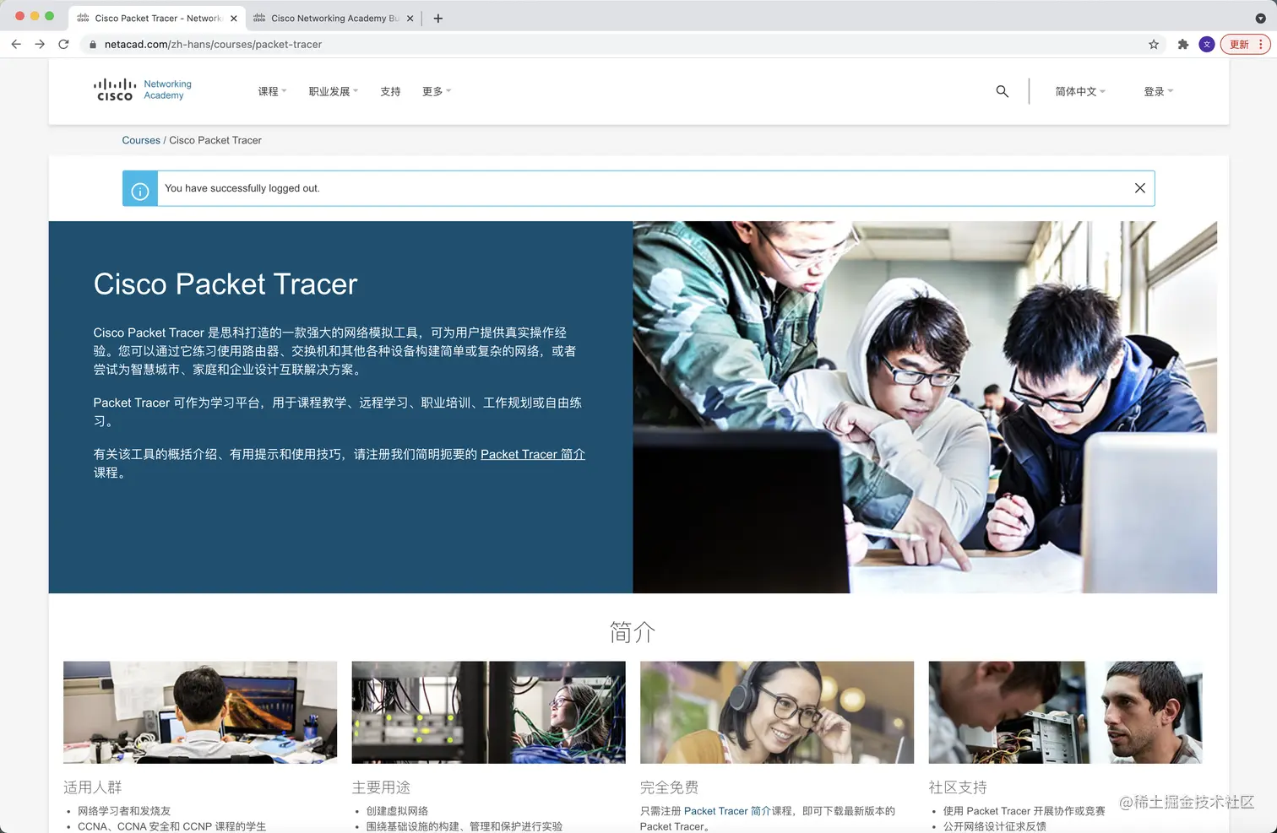Image resolution: width=1277 pixels, height=833 pixels.
Task: Click the 社区支持 heading text
Action: point(958,787)
